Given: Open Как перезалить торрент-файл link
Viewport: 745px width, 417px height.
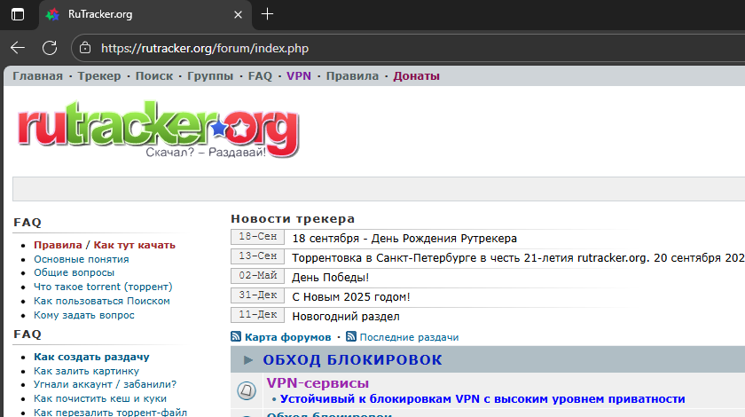Looking at the screenshot, I should point(110,413).
